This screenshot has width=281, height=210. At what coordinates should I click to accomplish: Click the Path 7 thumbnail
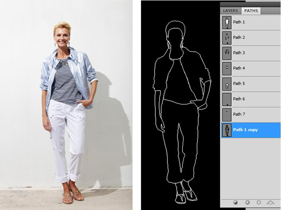coord(227,115)
